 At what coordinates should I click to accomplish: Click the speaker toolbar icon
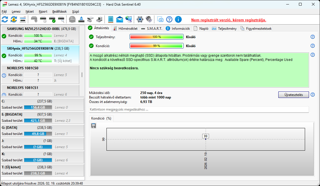pos(149,20)
